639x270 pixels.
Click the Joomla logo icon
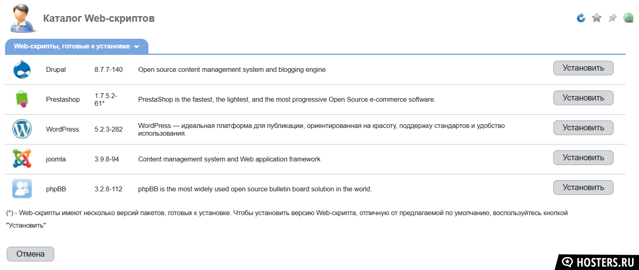pos(22,159)
